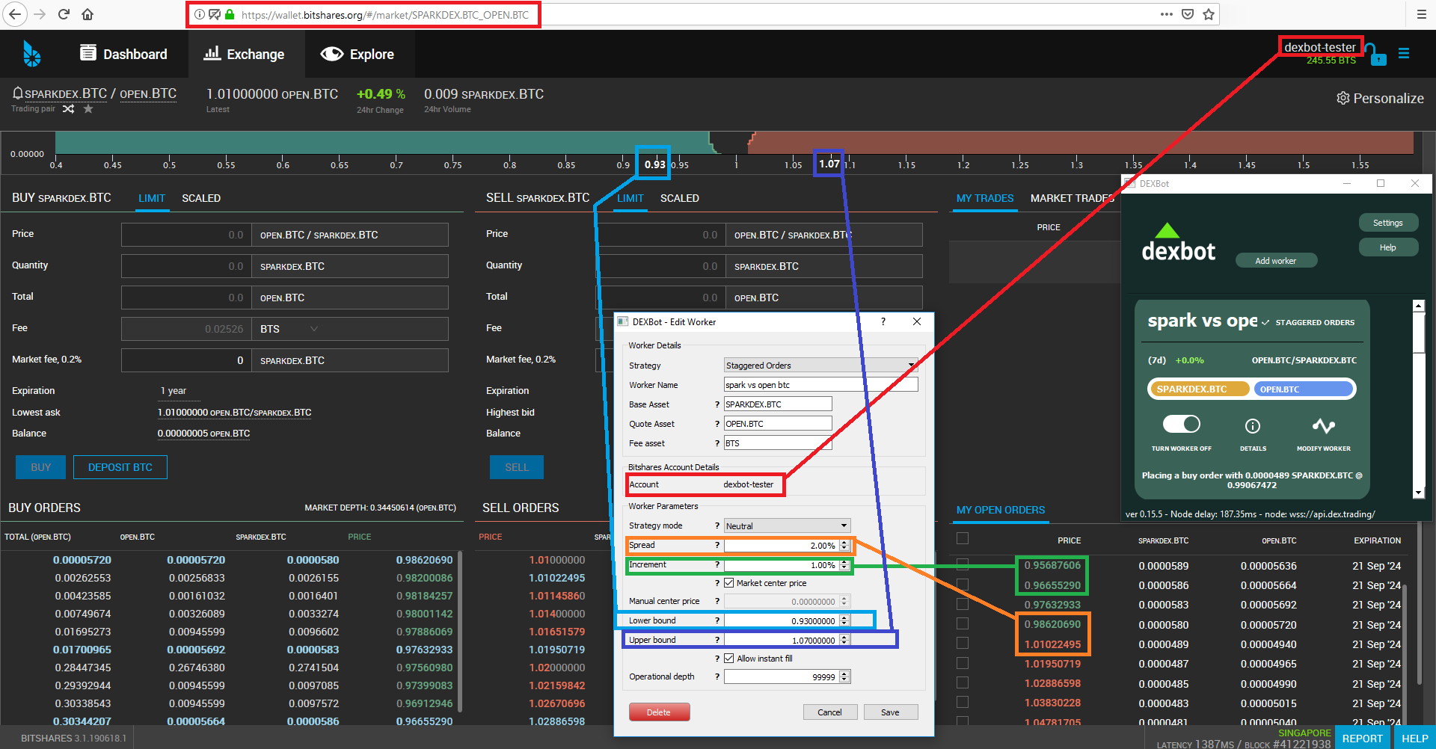The height and width of the screenshot is (749, 1436).
Task: Show help for Strategy mode question mark
Action: pyautogui.click(x=717, y=525)
